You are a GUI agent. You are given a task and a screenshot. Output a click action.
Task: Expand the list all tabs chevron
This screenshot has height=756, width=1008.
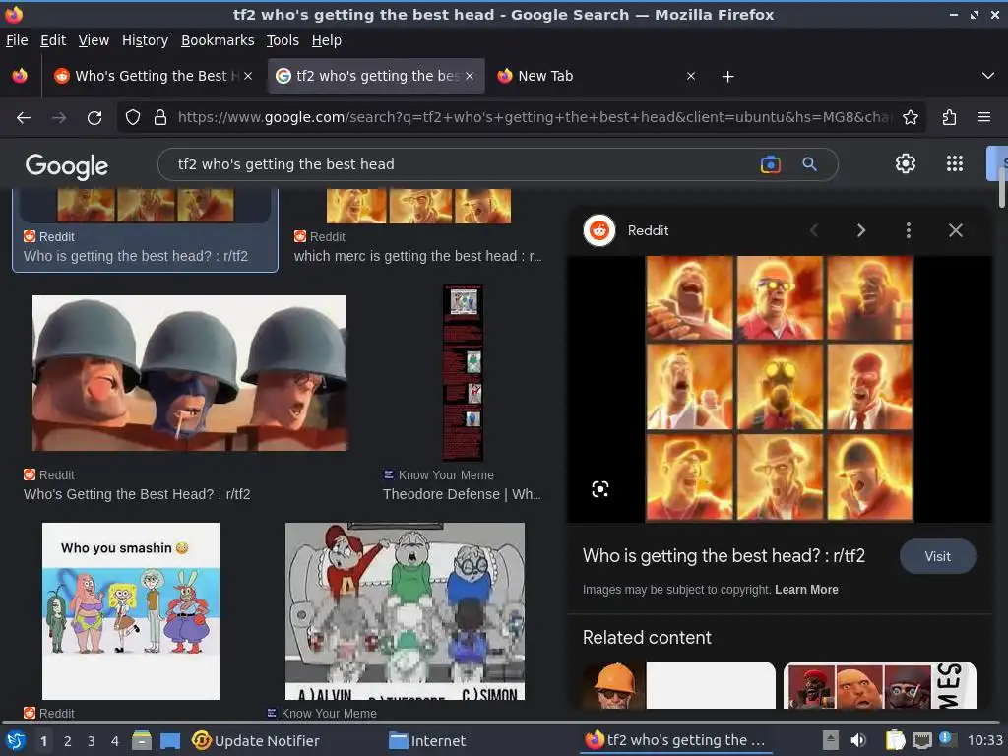[988, 76]
